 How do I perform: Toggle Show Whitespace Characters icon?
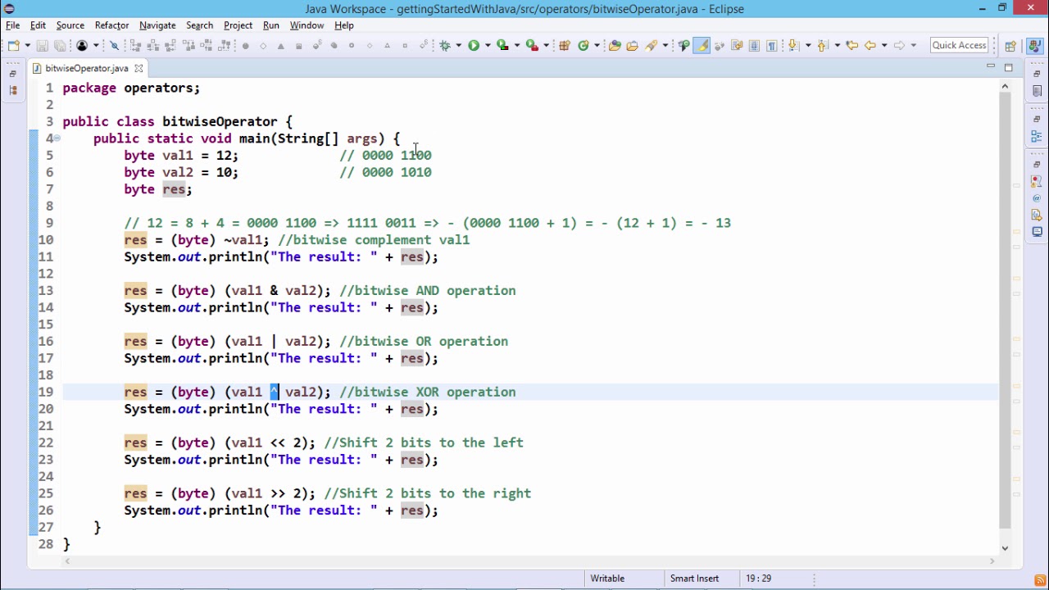click(771, 45)
